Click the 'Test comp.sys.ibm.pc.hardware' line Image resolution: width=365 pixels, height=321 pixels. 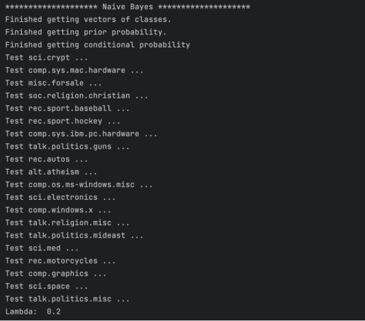coord(81,134)
